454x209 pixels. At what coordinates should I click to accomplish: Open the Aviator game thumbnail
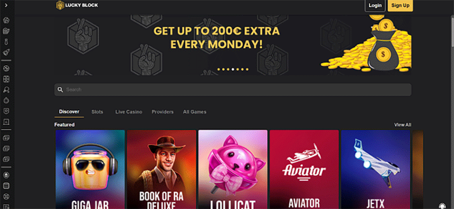pyautogui.click(x=304, y=169)
